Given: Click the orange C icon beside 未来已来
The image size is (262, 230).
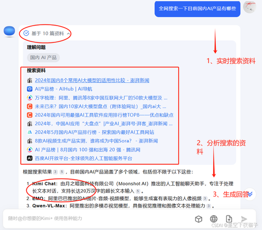Looking at the screenshot, I should tap(29, 106).
